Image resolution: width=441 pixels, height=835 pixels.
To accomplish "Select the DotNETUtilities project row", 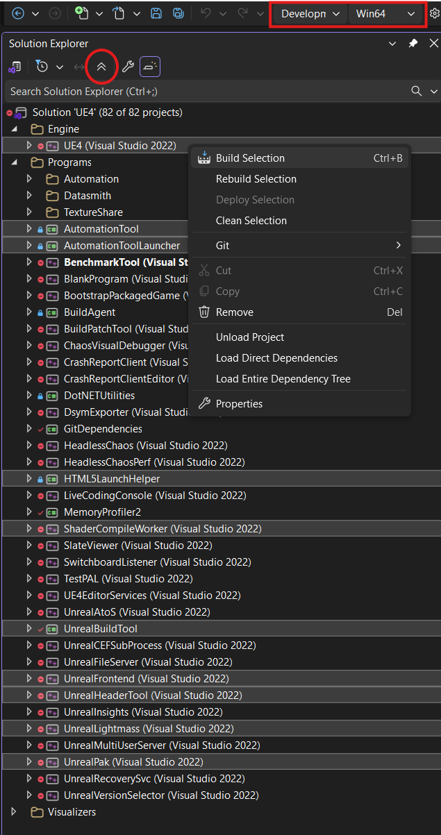I will pos(99,396).
